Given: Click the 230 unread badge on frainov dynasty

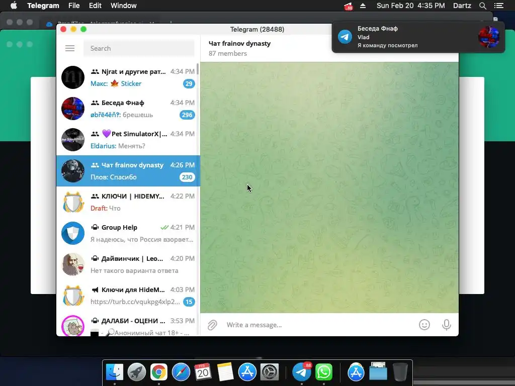Looking at the screenshot, I should (x=187, y=177).
